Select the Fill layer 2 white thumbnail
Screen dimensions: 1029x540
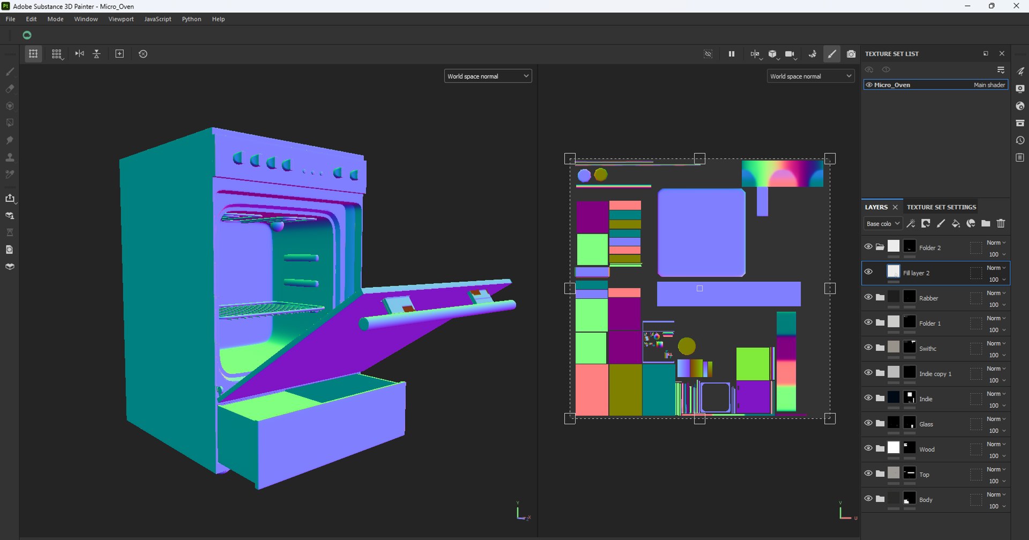coord(893,271)
